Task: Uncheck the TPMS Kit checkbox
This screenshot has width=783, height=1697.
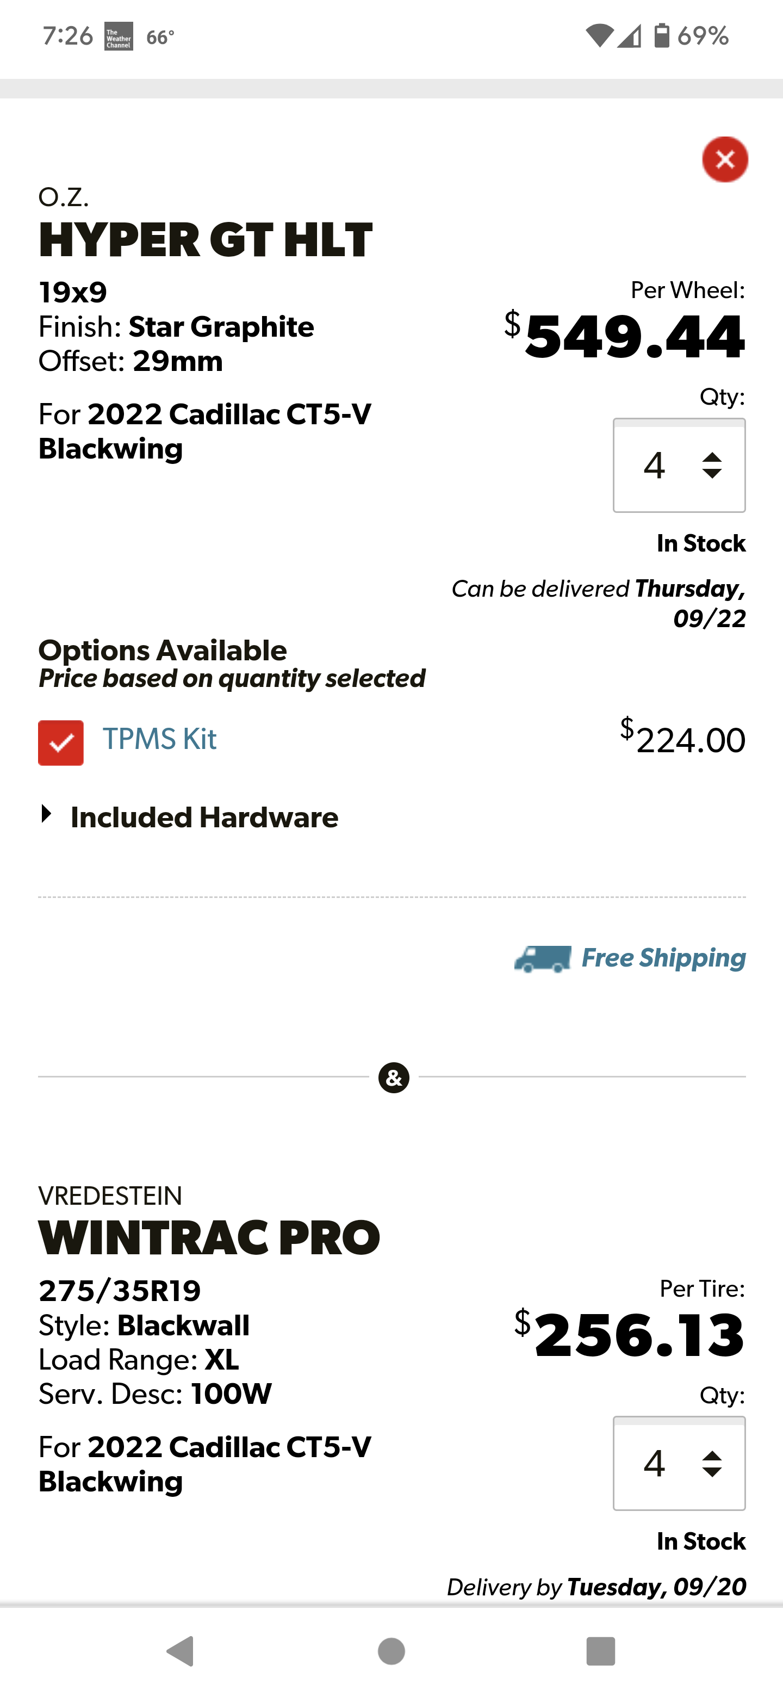Action: pyautogui.click(x=60, y=742)
